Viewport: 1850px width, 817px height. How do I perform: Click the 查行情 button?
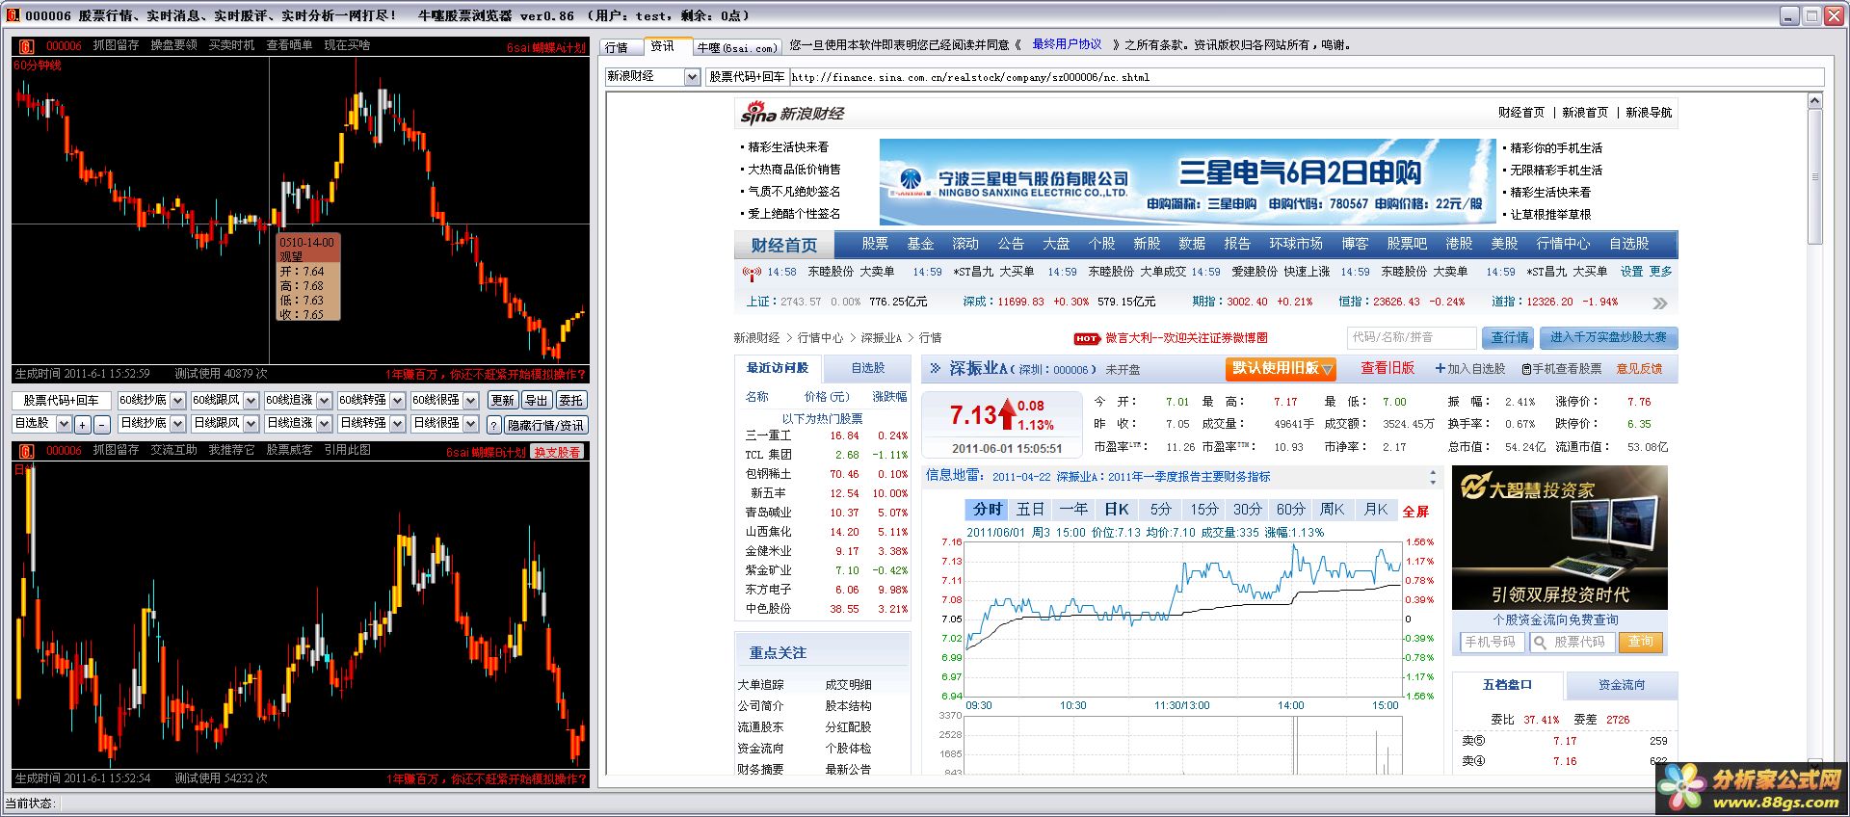coord(1510,337)
